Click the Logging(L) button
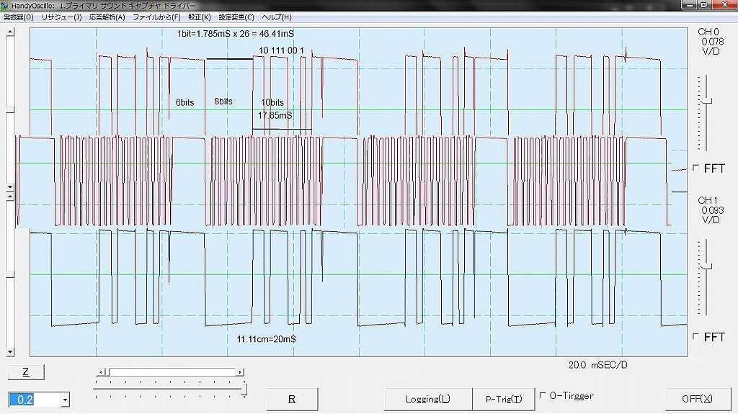The width and height of the screenshot is (738, 414). point(428,399)
